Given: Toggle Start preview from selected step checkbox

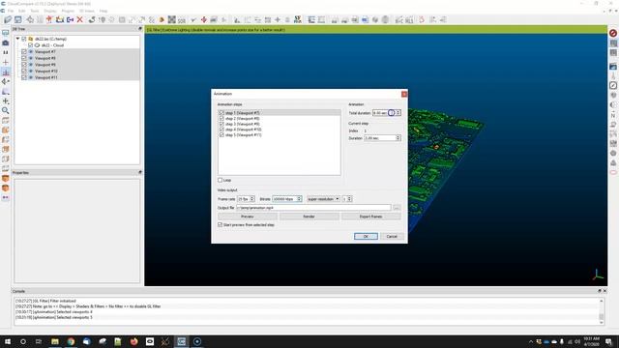Looking at the screenshot, I should click(x=221, y=224).
